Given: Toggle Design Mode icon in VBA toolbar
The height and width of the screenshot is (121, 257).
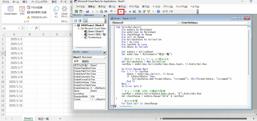Looking at the screenshot, I should 134,12.
